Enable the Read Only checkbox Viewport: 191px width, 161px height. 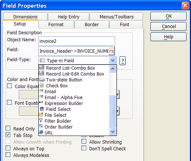click(8, 128)
